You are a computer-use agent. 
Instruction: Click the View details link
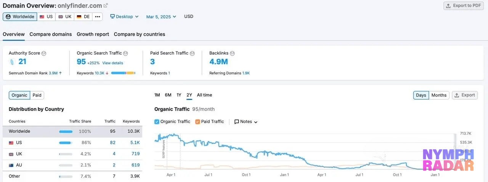(x=112, y=63)
